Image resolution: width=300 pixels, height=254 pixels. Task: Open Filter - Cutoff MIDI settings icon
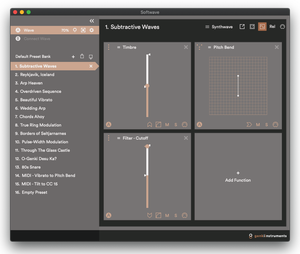click(x=185, y=215)
